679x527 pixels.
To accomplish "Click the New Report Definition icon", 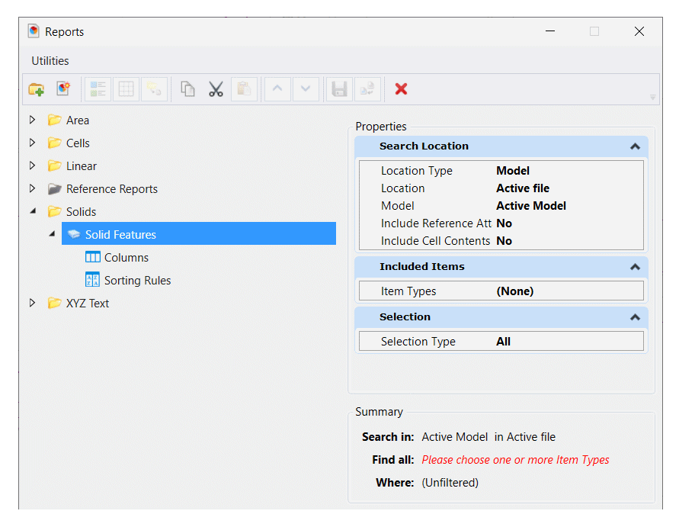I will point(63,89).
